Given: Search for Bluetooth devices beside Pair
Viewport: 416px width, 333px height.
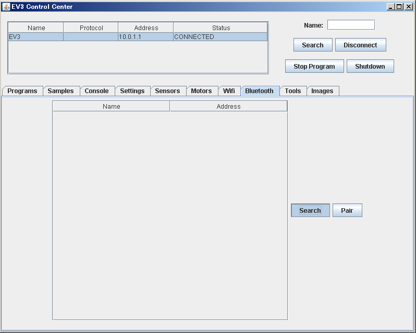Looking at the screenshot, I should [x=310, y=210].
